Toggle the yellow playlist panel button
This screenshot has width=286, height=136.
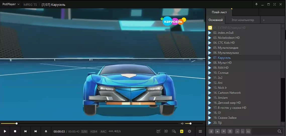point(182,131)
